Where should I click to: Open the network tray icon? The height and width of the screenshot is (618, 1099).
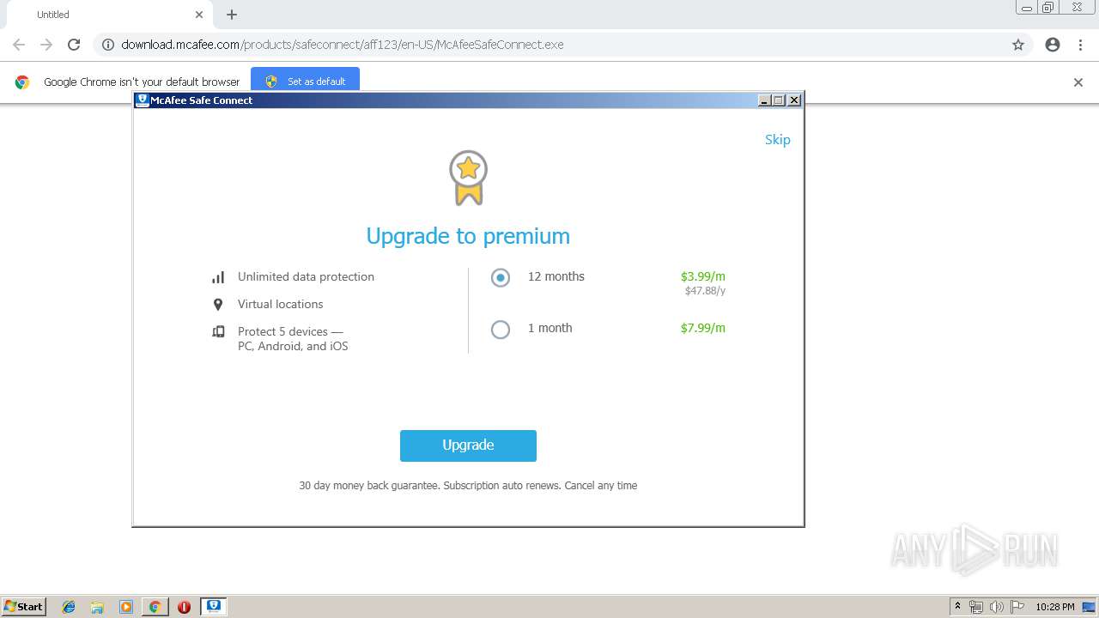point(976,607)
